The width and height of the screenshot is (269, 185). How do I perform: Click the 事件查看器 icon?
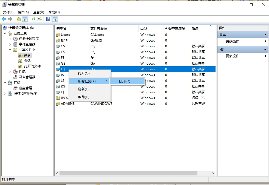pyautogui.click(x=15, y=44)
